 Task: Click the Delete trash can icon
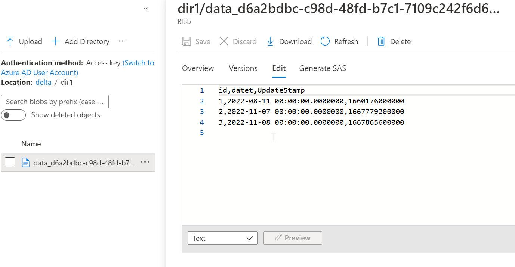tap(381, 41)
